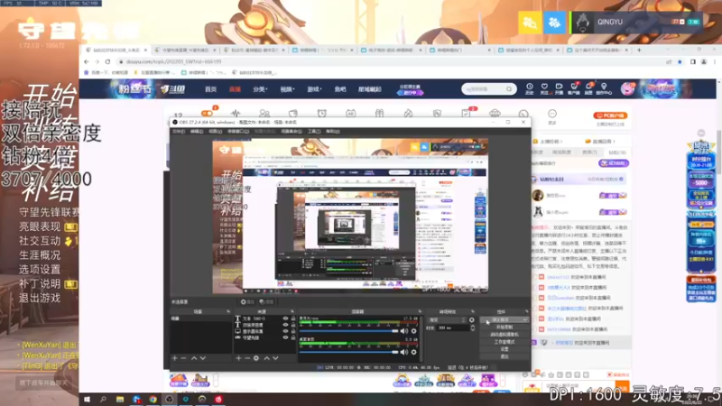This screenshot has width=722, height=406.
Task: Expand the streaming button dropdown arrow
Action: click(x=524, y=320)
